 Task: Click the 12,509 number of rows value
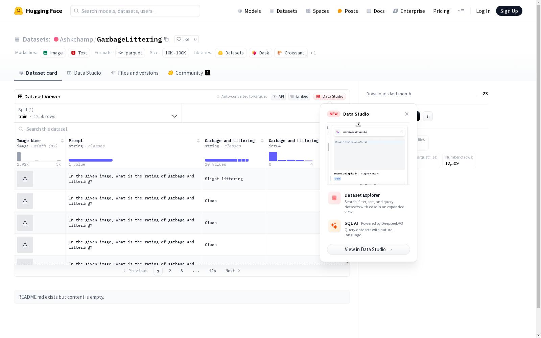pyautogui.click(x=452, y=164)
